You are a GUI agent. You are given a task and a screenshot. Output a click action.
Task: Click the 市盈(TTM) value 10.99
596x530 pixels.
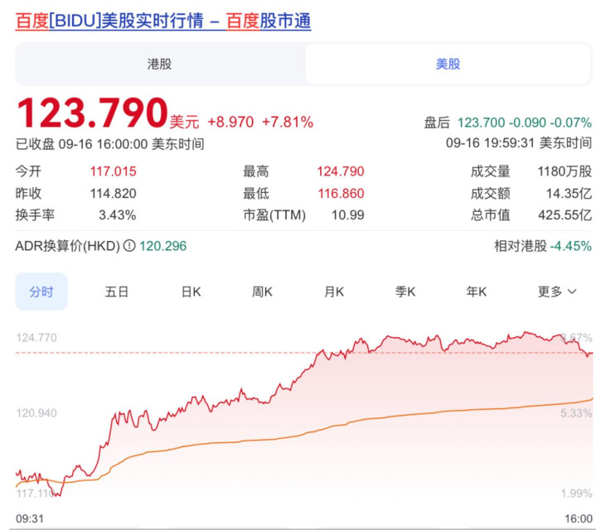348,215
